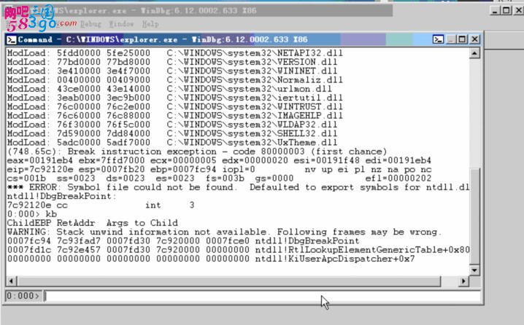Maximize the Command window
The width and height of the screenshot is (524, 325).
[463, 39]
